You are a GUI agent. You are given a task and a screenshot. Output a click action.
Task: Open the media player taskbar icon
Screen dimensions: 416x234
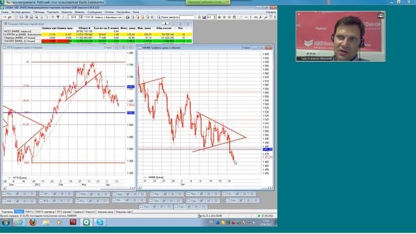pyautogui.click(x=59, y=222)
